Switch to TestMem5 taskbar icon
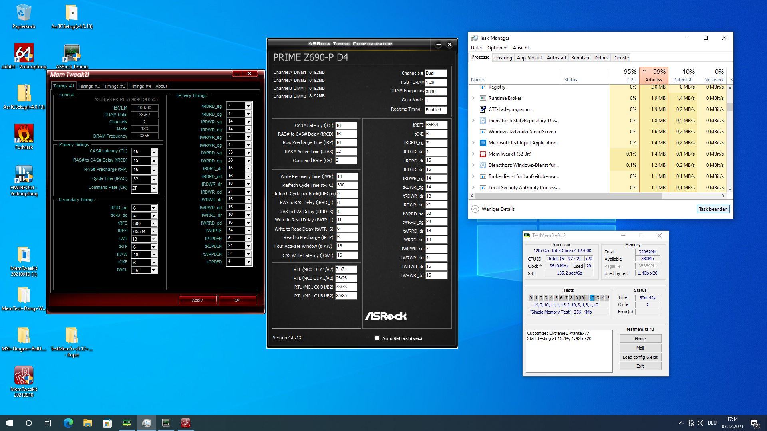 pos(127,423)
